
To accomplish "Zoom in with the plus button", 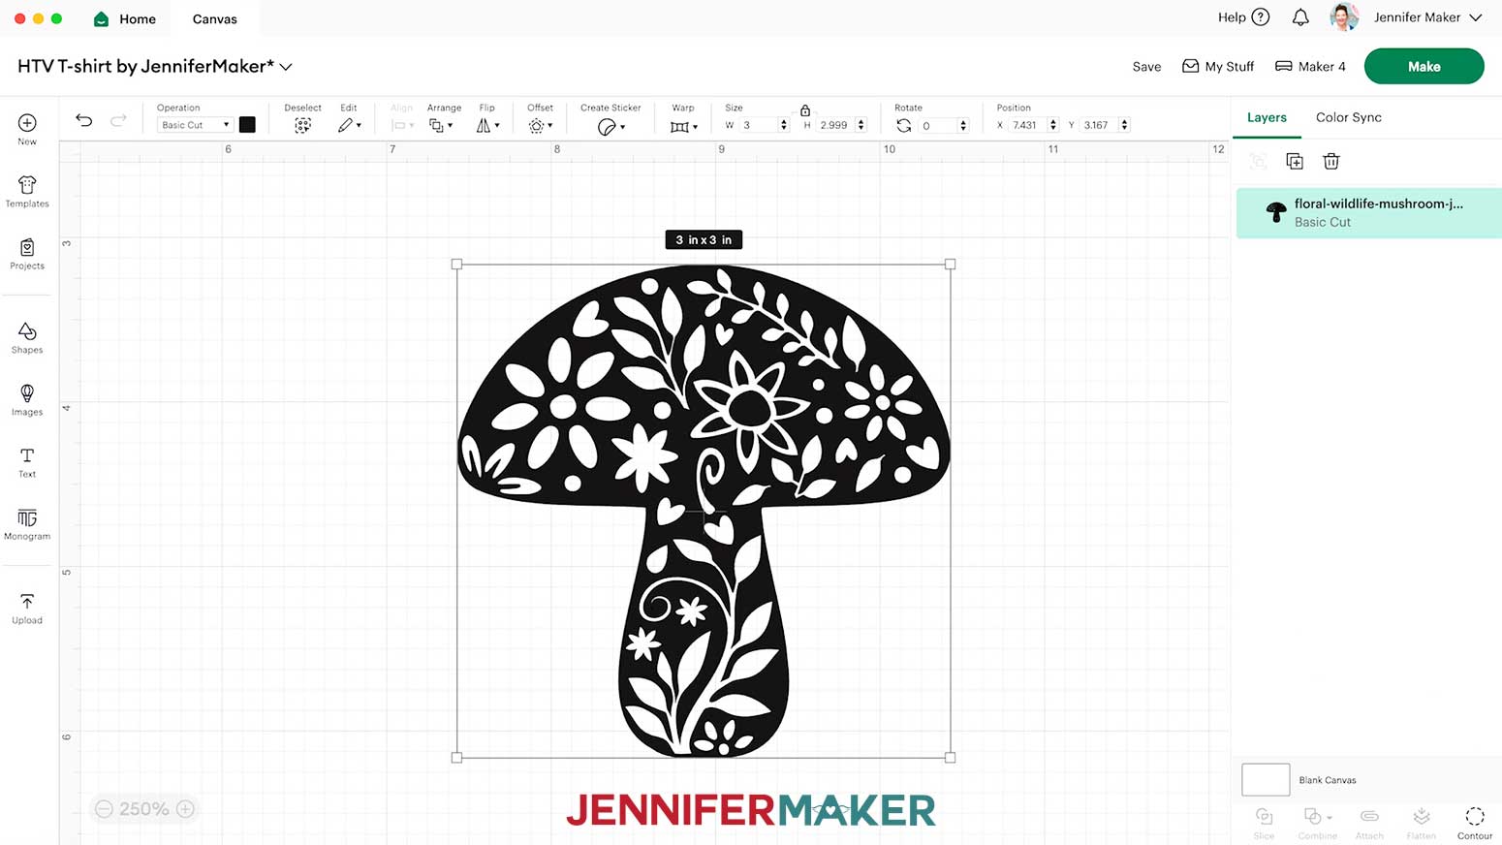I will (185, 809).
